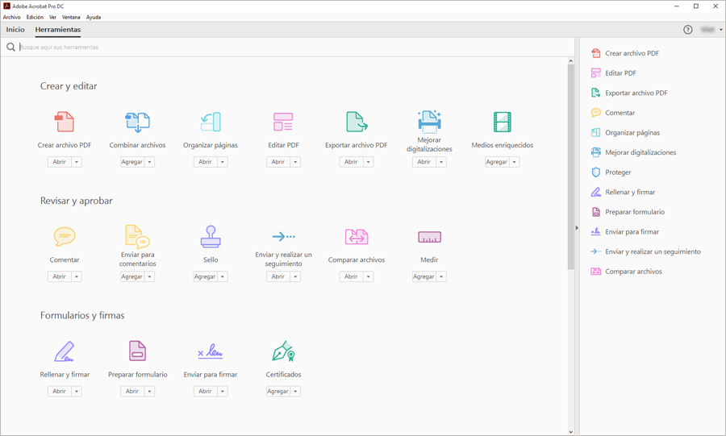The image size is (726, 436).
Task: Open Comparar archivos label in right panel
Action: click(x=633, y=272)
